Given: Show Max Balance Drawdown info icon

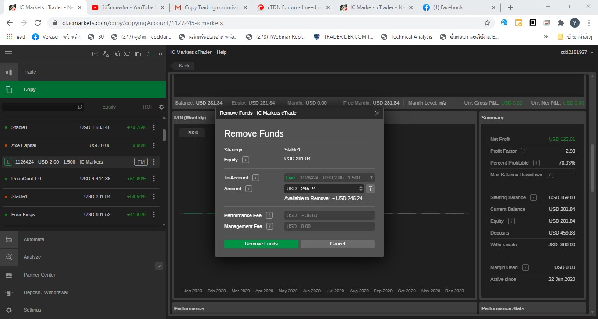Looking at the screenshot, I should [550, 175].
